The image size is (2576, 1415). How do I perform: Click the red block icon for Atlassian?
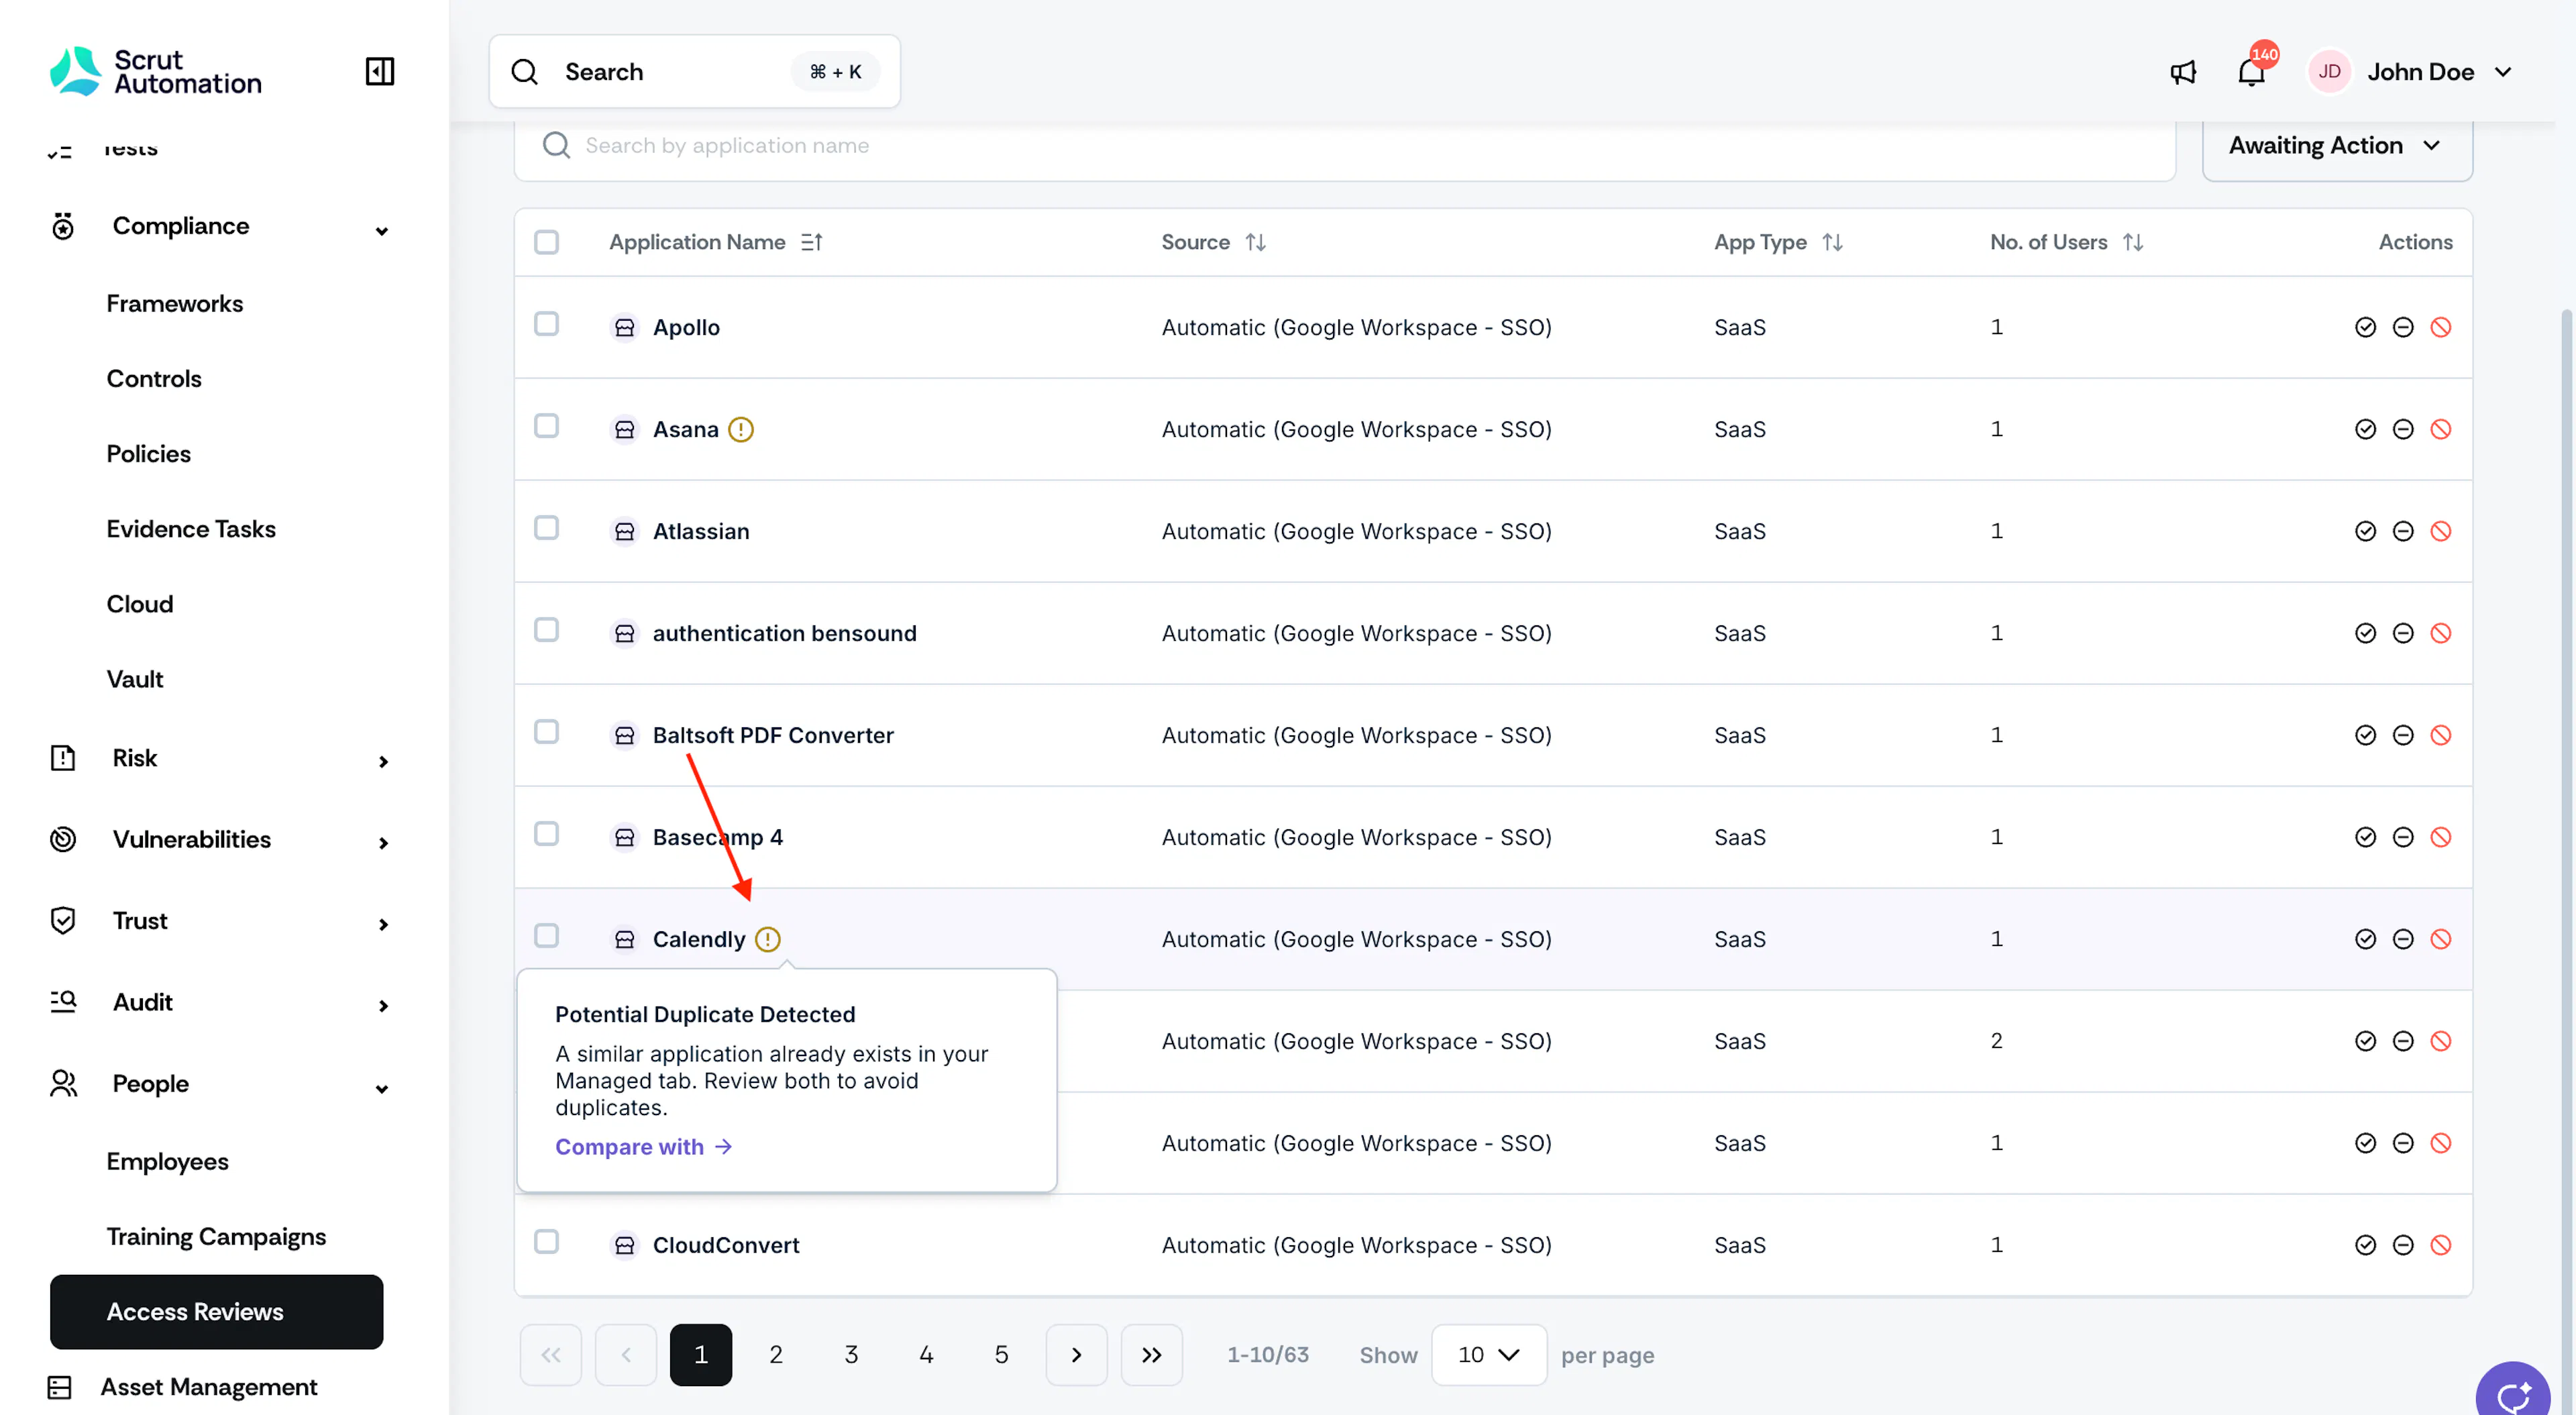(x=2441, y=531)
